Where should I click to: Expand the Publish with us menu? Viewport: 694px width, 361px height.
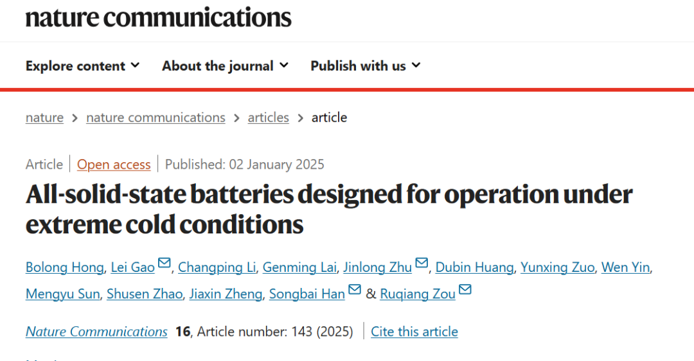tap(366, 66)
